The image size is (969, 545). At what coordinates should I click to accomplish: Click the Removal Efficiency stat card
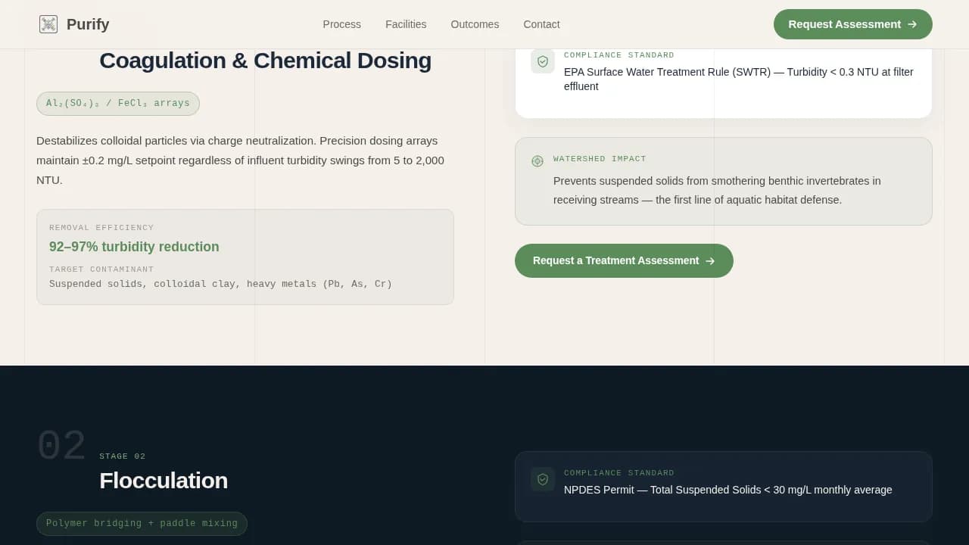point(245,256)
